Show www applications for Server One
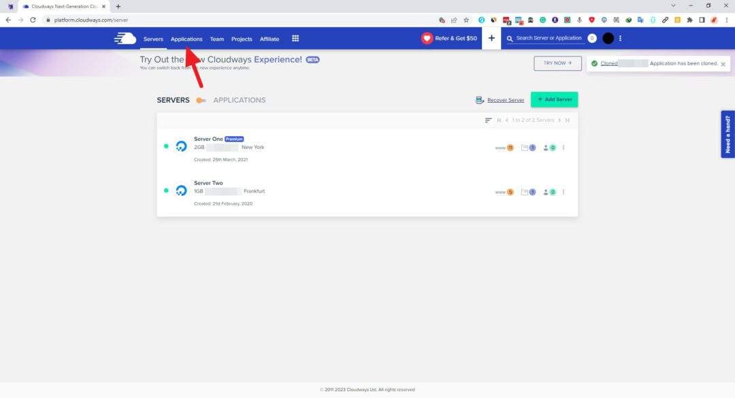Image resolution: width=735 pixels, height=398 pixels. click(504, 148)
